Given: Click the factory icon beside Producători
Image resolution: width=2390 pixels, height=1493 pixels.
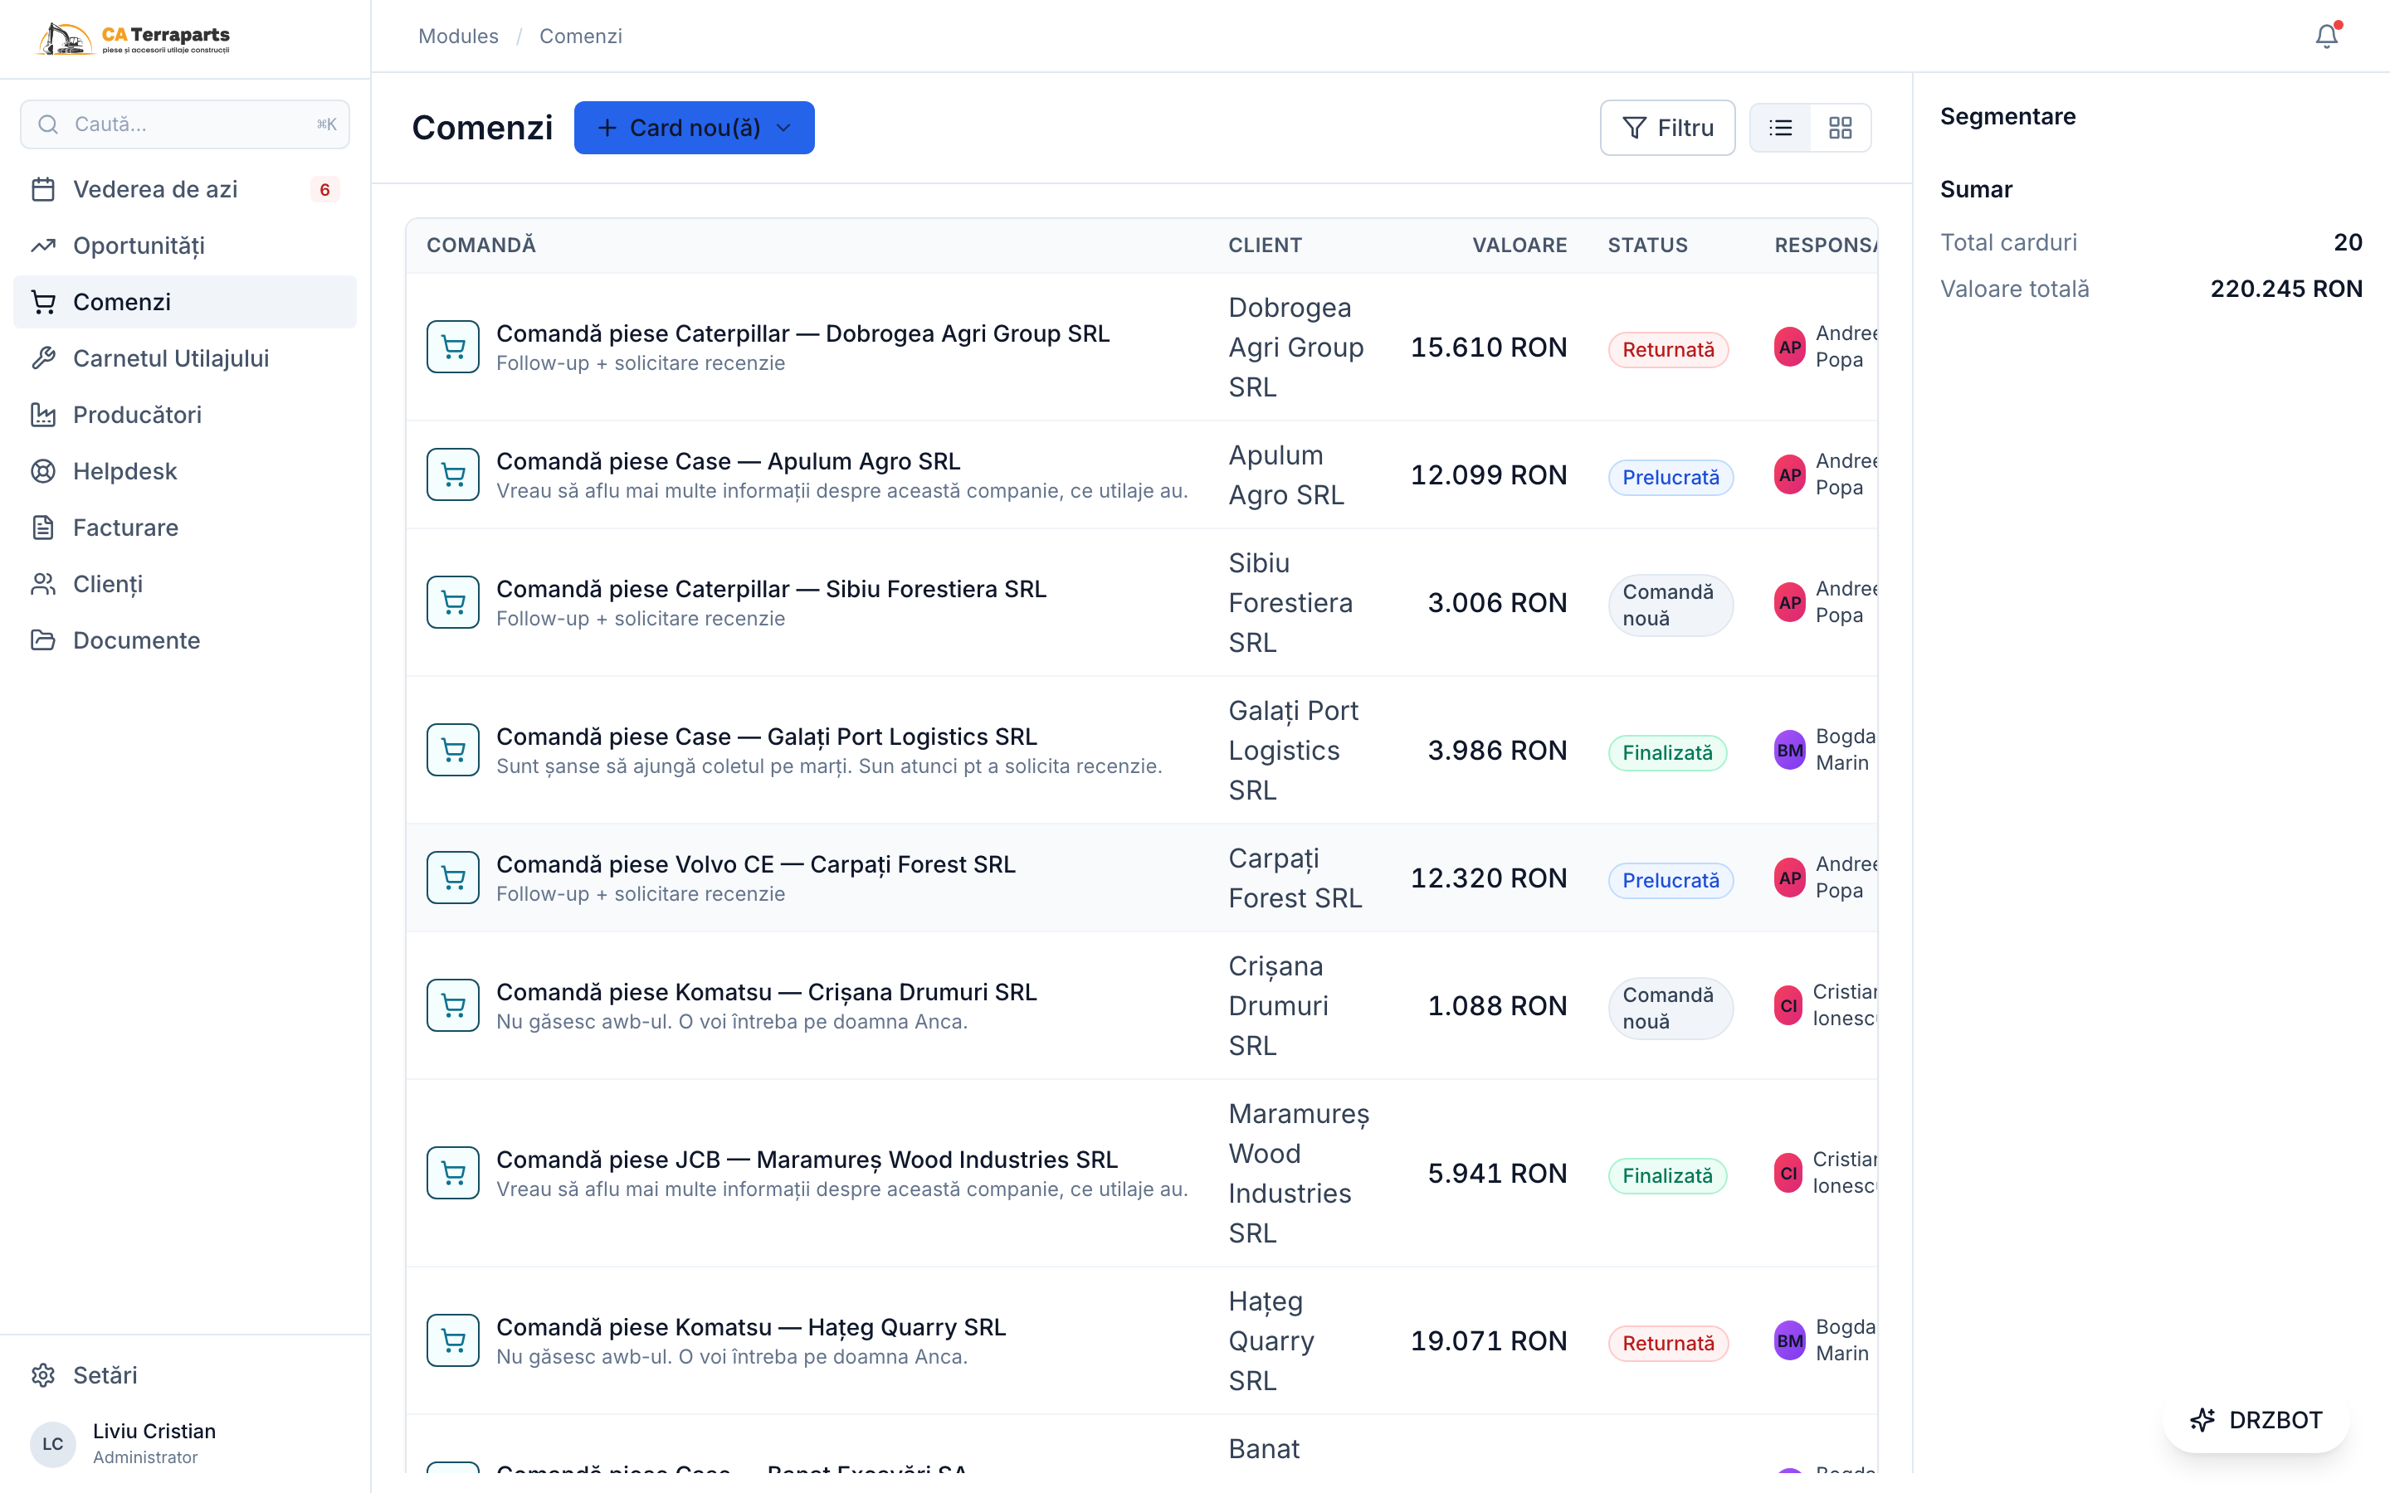Looking at the screenshot, I should point(43,414).
